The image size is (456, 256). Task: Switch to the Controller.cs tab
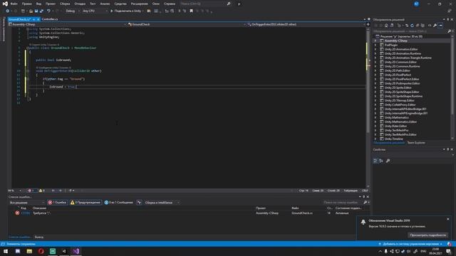pyautogui.click(x=50, y=19)
